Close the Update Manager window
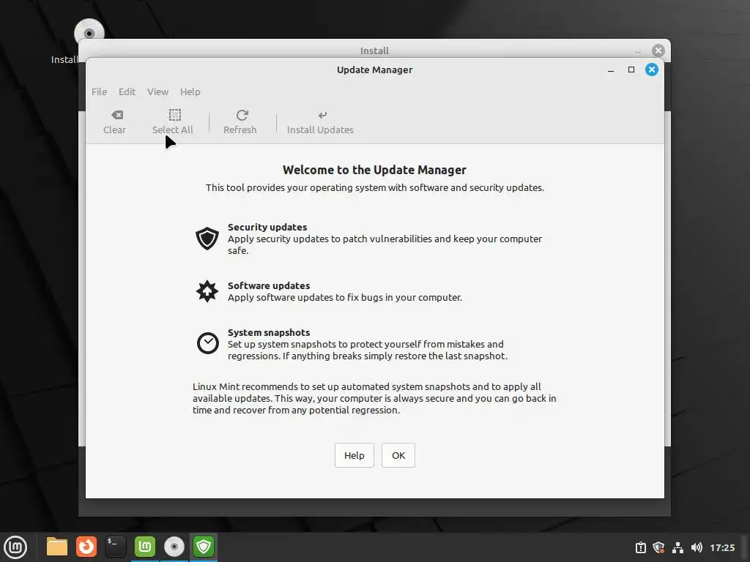The height and width of the screenshot is (562, 750). click(651, 70)
